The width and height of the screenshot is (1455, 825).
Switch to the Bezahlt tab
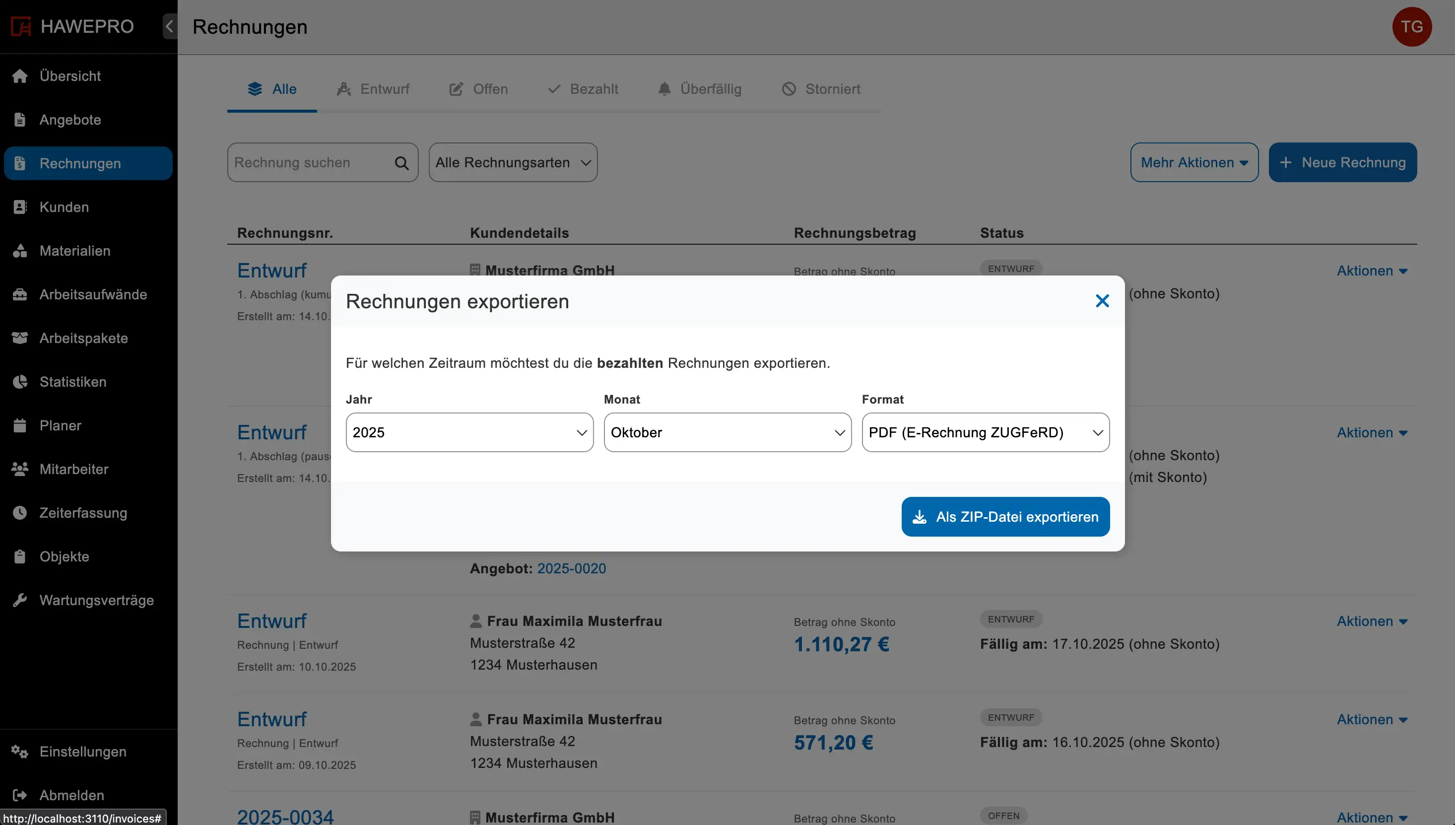[x=583, y=89]
